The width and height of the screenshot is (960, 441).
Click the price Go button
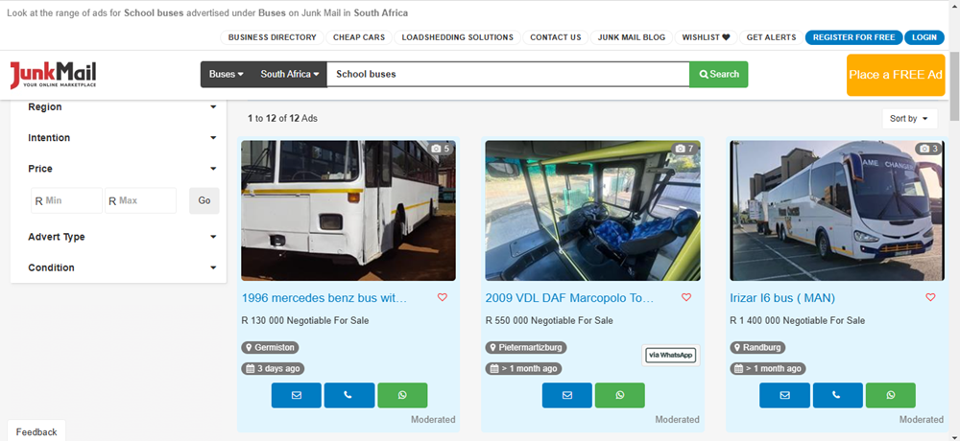(x=204, y=200)
